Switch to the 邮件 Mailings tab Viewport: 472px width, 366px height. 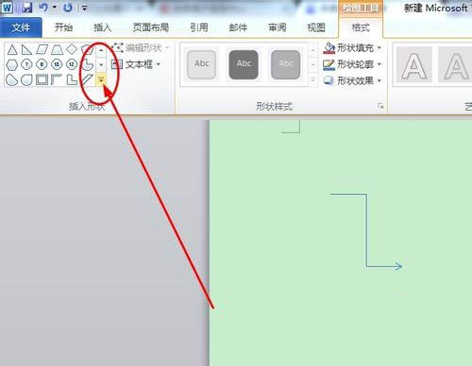(238, 27)
